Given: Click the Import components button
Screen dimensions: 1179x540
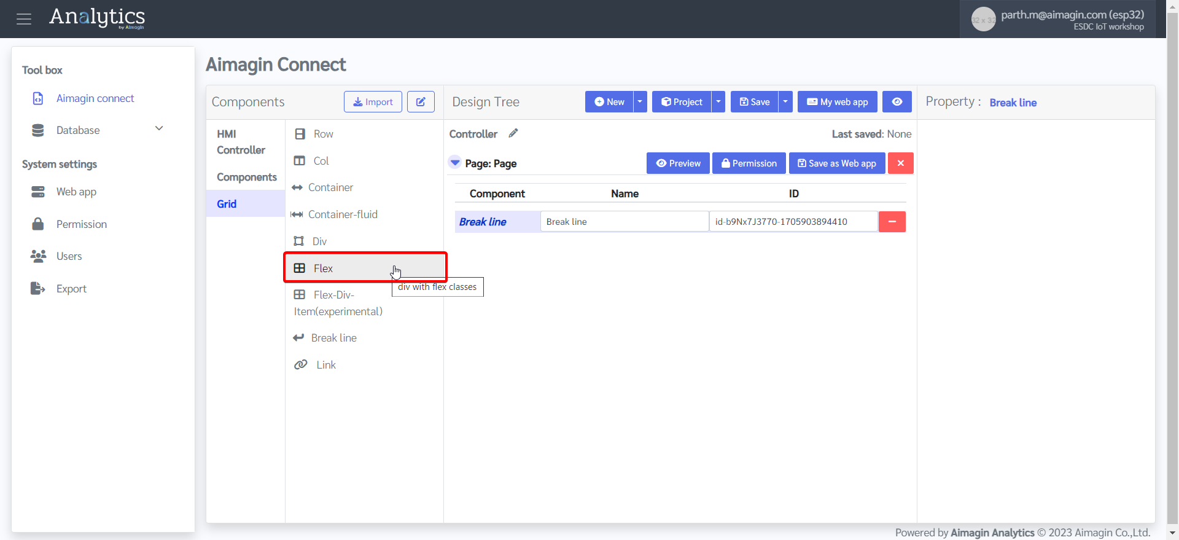Looking at the screenshot, I should coord(373,102).
